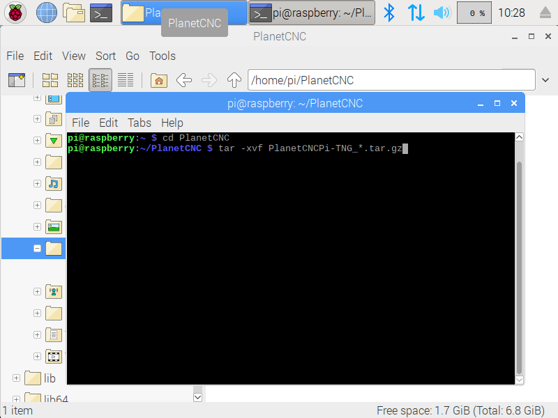Screen dimensions: 558x418
Task: Navigate up to the parent folder
Action: point(234,80)
